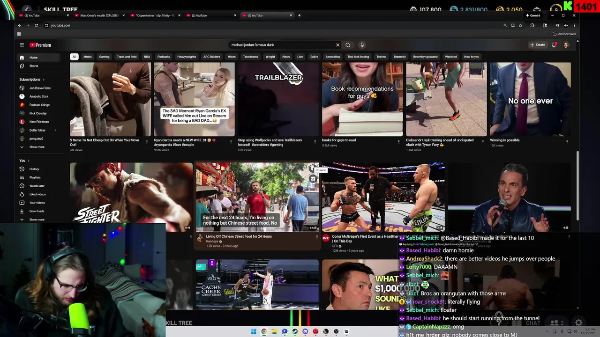600x337 pixels.
Task: Select Recently uploaded chip
Action: pyautogui.click(x=425, y=57)
